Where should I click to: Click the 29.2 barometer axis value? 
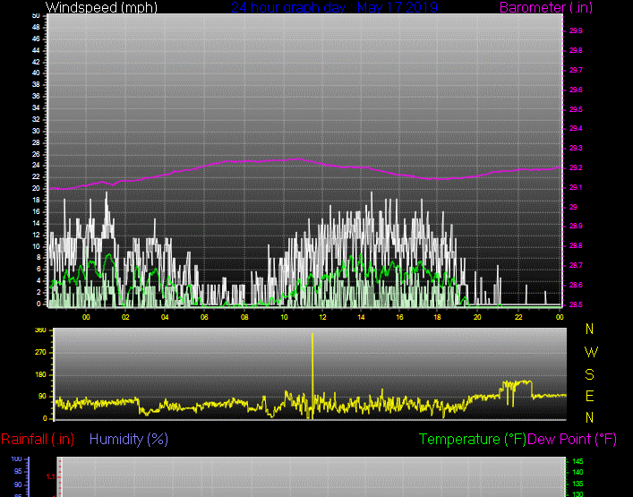pos(576,167)
